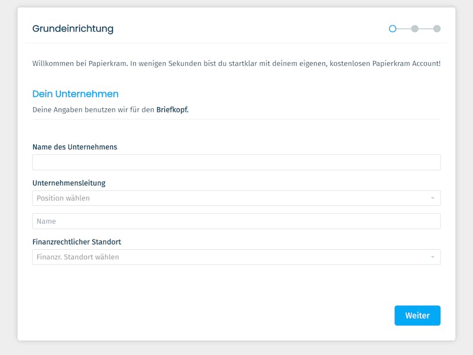Focus the Name des Unternehmens field
The image size is (473, 355).
236,162
